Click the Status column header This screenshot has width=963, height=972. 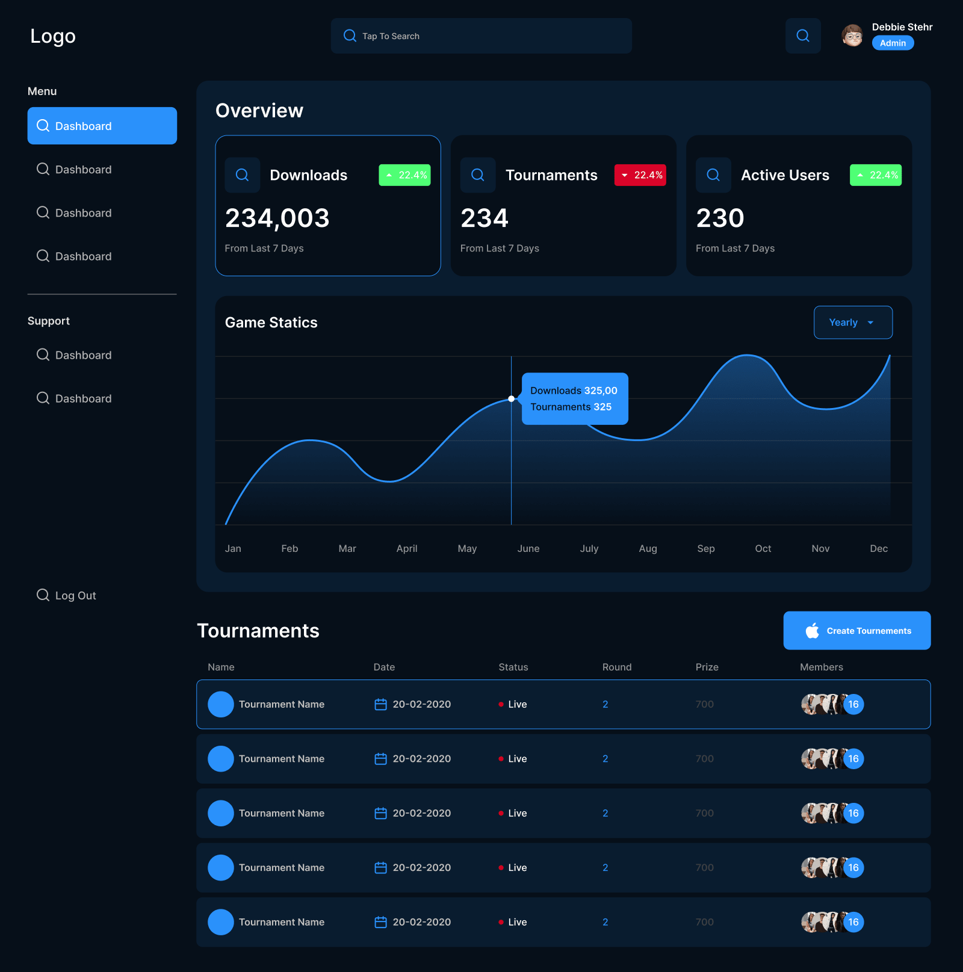[513, 667]
